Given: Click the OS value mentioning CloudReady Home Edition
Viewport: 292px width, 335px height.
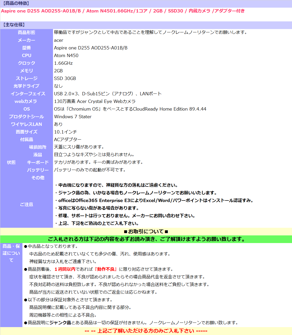Looking at the screenshot, I should click(x=130, y=109).
